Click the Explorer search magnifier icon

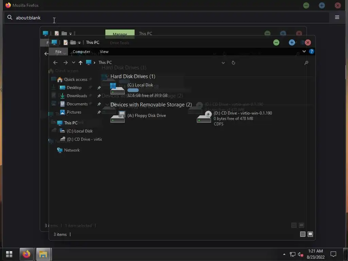(x=306, y=63)
